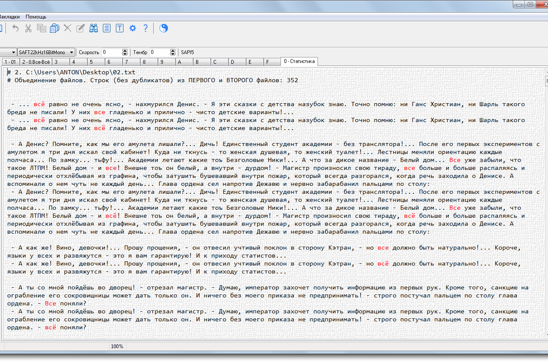
Task: Switch to tab 6
Action: tap(114, 62)
